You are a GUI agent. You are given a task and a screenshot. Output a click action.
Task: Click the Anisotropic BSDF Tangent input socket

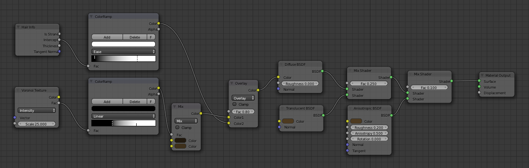click(x=347, y=151)
